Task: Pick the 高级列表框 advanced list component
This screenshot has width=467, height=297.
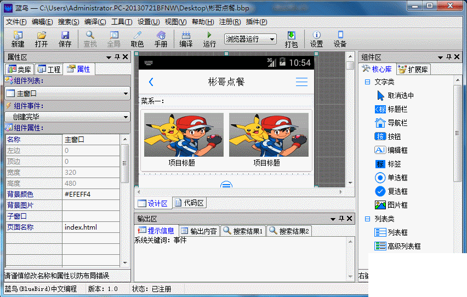Action: click(x=397, y=246)
